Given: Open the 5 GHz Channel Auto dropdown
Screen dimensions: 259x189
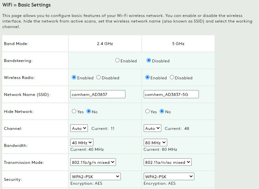Looking at the screenshot, I should (x=153, y=128).
